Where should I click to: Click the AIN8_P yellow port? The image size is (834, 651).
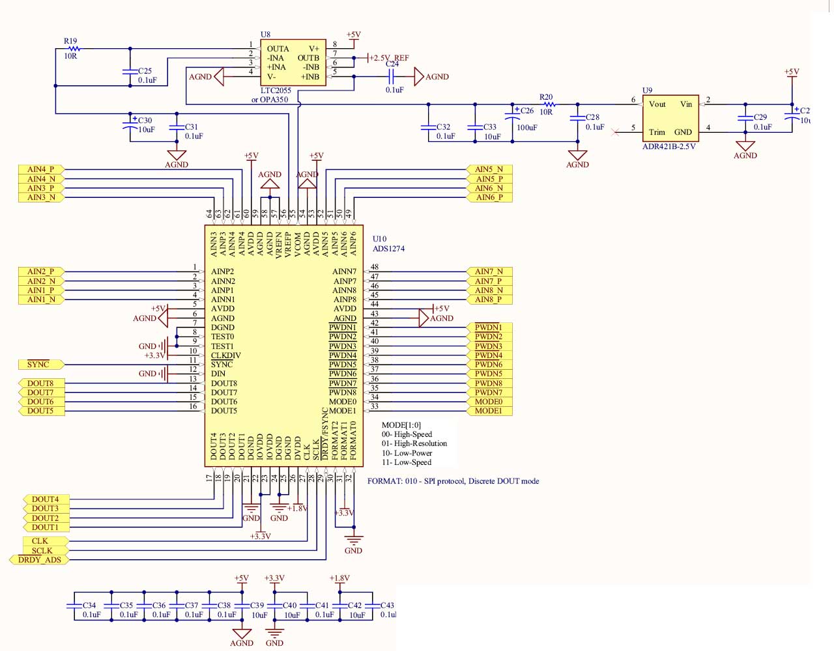[x=489, y=299]
